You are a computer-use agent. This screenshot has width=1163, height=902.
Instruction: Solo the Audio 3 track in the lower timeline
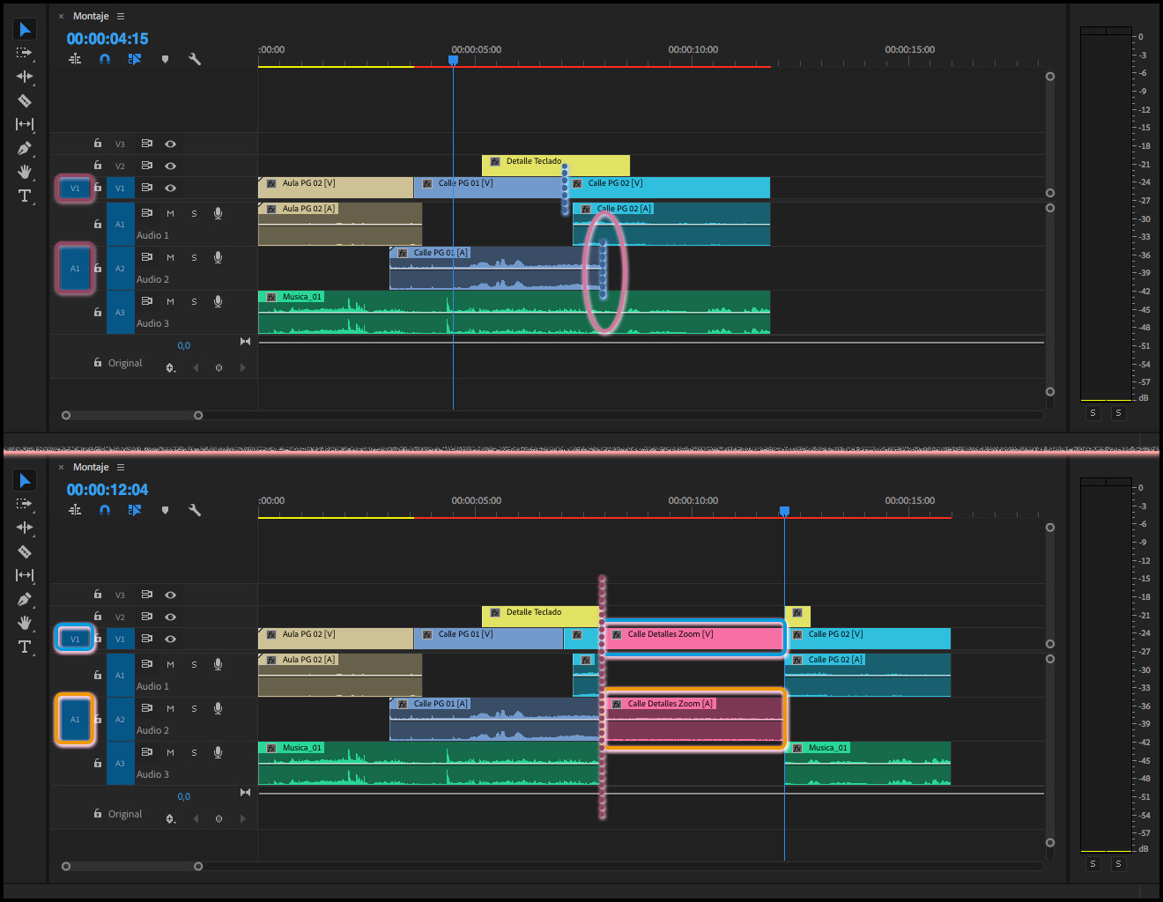pos(194,752)
